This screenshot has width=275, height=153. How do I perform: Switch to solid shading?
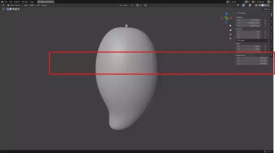tap(262, 5)
